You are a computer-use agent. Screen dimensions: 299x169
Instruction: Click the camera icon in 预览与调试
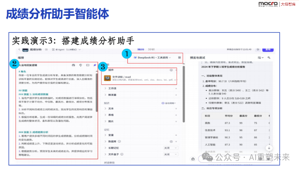click(x=259, y=57)
